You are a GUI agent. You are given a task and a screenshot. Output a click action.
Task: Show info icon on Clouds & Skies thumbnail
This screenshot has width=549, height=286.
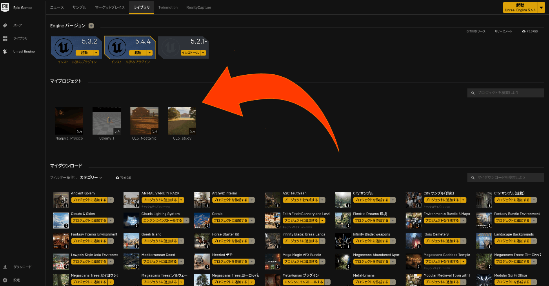coord(66,226)
